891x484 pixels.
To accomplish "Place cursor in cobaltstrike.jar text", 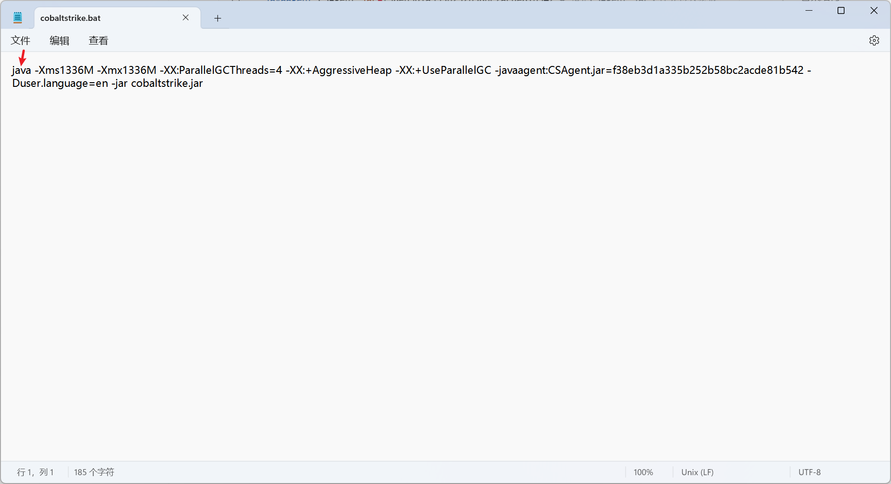I will (167, 84).
